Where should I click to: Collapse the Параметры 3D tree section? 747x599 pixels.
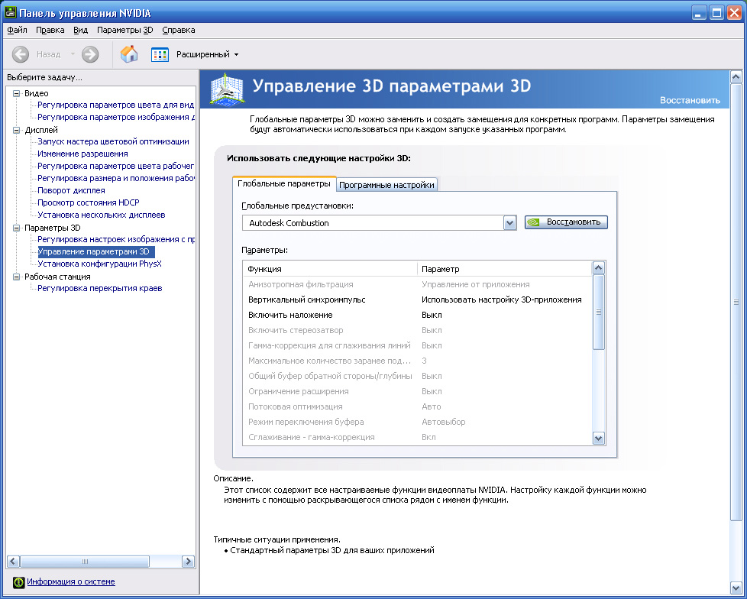click(x=17, y=228)
